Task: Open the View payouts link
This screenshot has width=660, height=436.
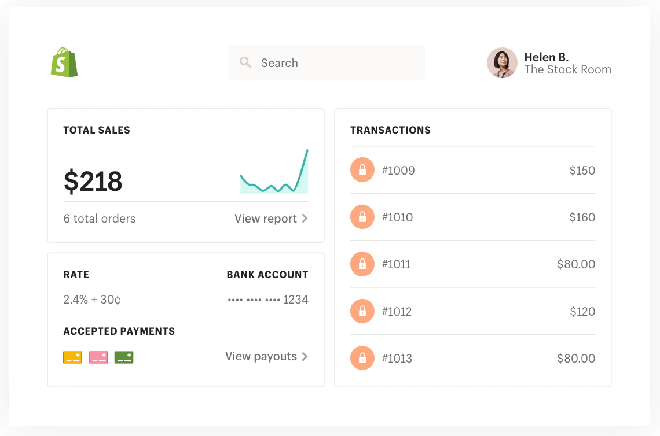Action: (x=261, y=356)
